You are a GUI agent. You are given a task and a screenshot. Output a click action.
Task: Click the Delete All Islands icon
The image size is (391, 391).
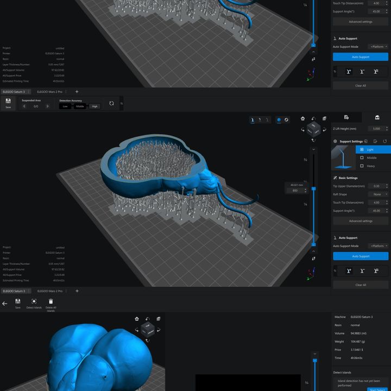[x=51, y=303]
